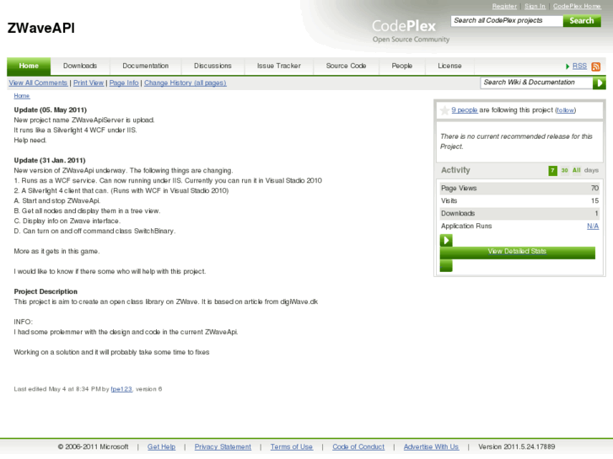Click the CodePlex Home link
Viewport: 613px width, 459px height.
[577, 6]
